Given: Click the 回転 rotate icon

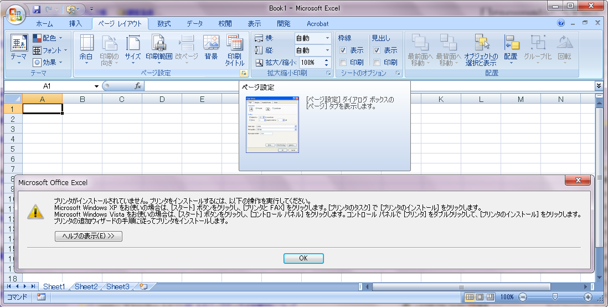Looking at the screenshot, I should pos(565,50).
